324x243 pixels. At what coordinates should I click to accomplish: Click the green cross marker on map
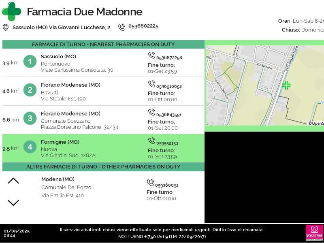[286, 85]
